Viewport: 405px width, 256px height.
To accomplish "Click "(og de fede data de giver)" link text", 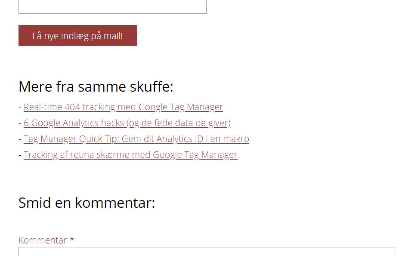I will (x=179, y=123).
